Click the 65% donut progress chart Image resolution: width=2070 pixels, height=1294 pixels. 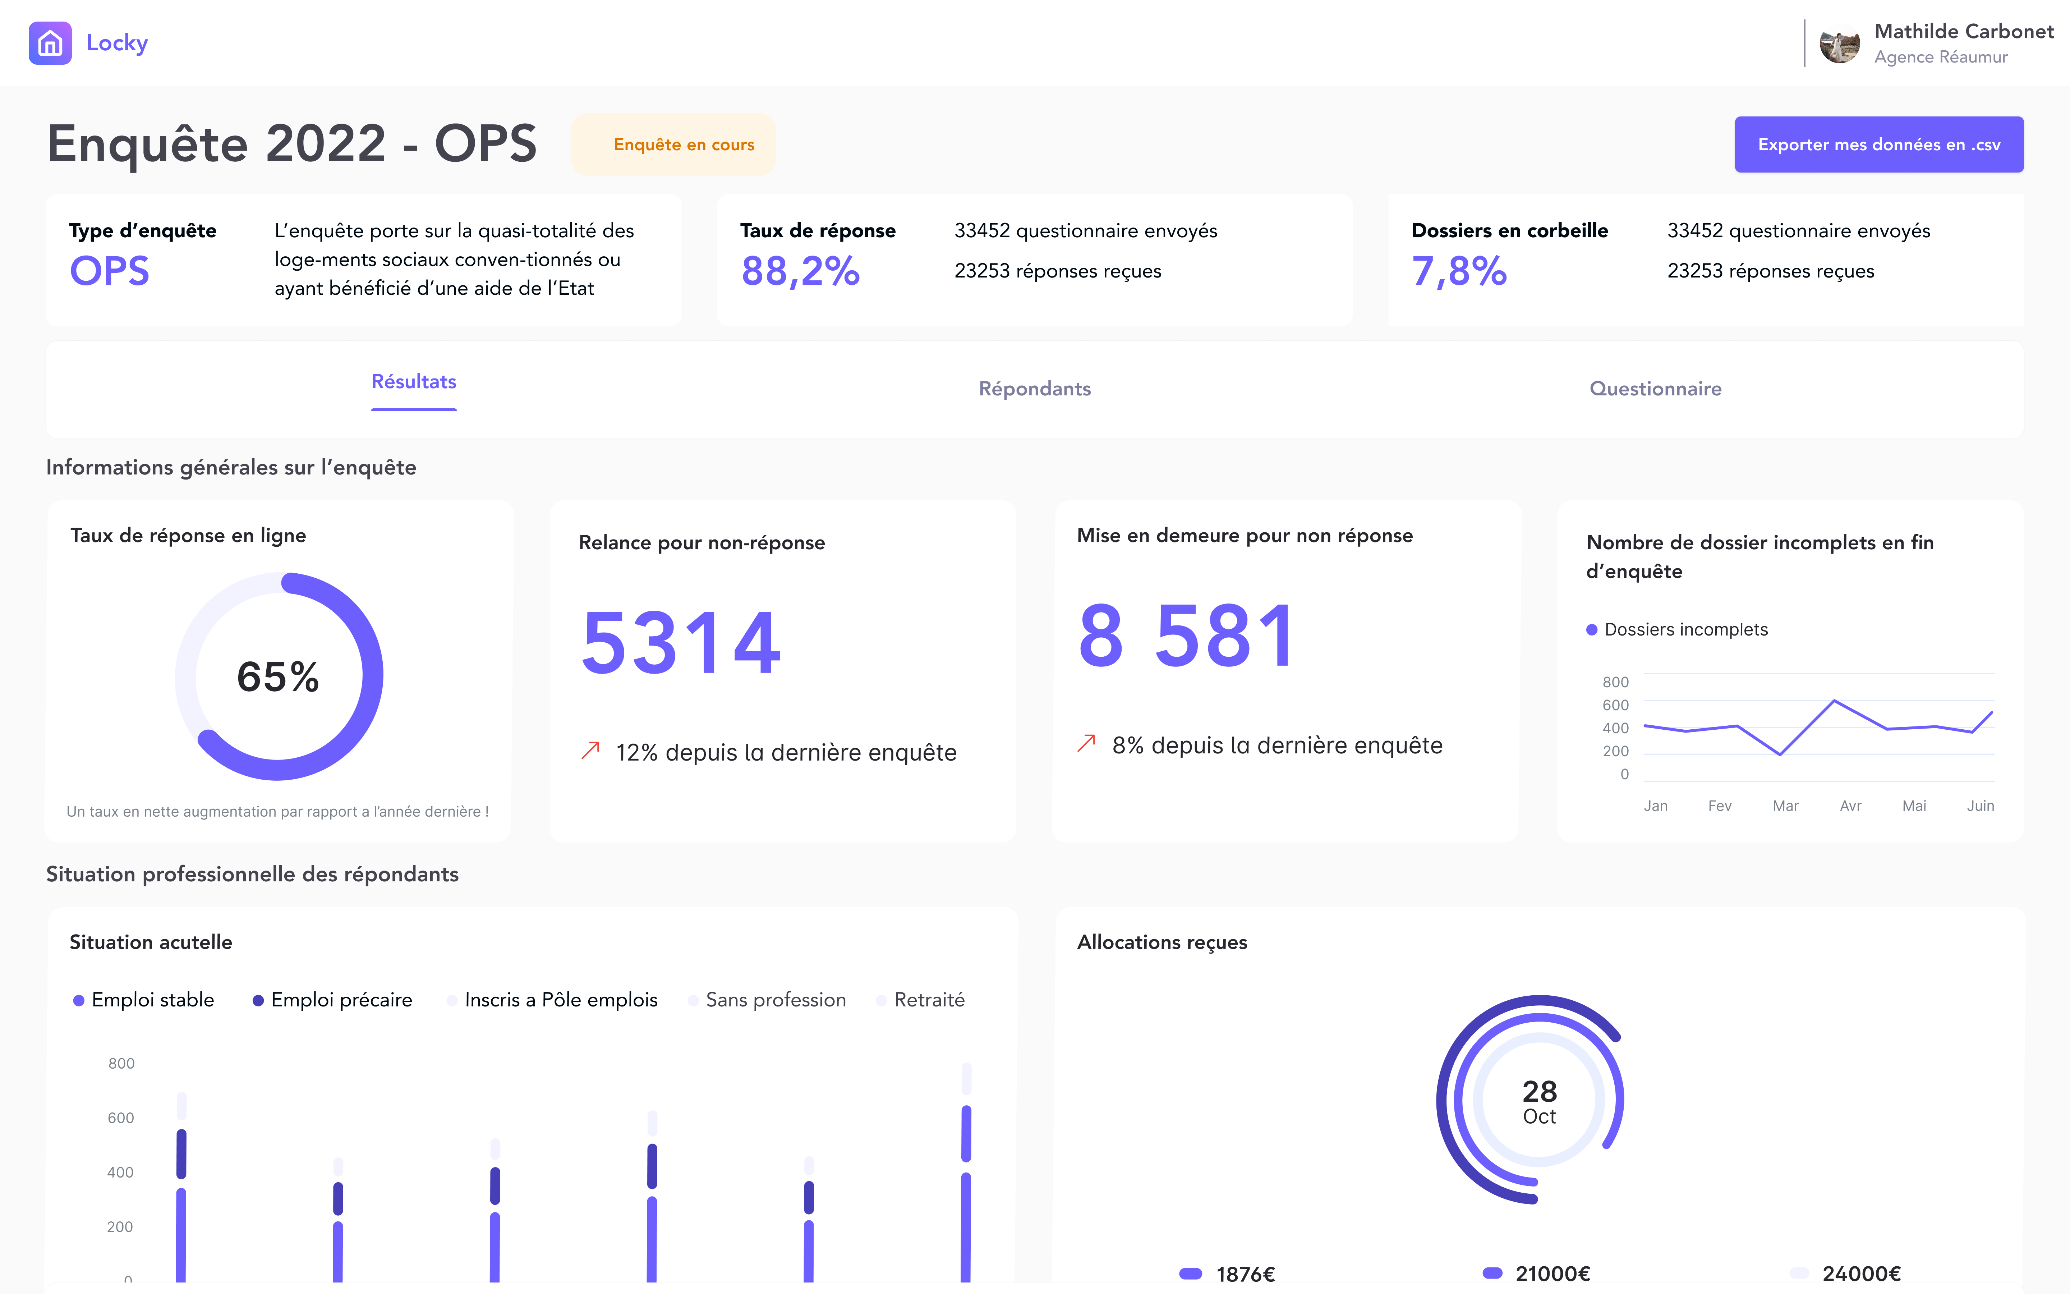[x=279, y=676]
